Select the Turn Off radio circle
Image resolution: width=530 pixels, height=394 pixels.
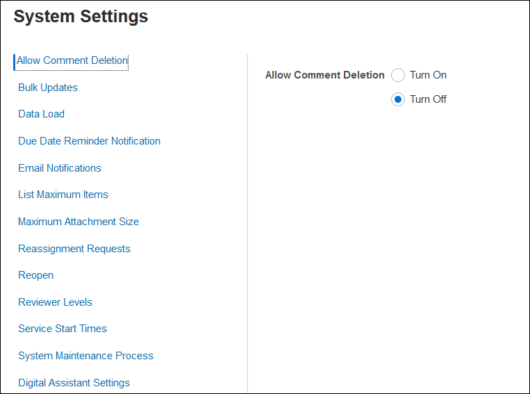398,99
